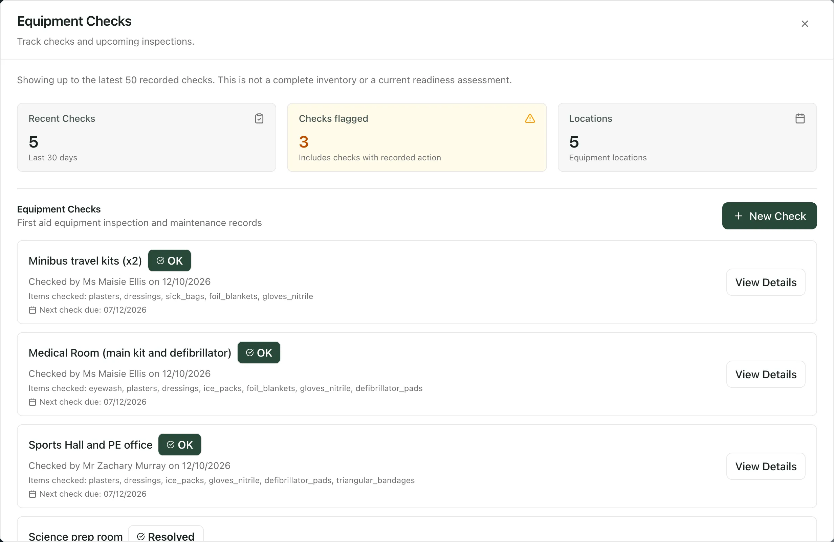
Task: Click the check-circle icon in Minibus OK badge
Action: [x=160, y=261]
